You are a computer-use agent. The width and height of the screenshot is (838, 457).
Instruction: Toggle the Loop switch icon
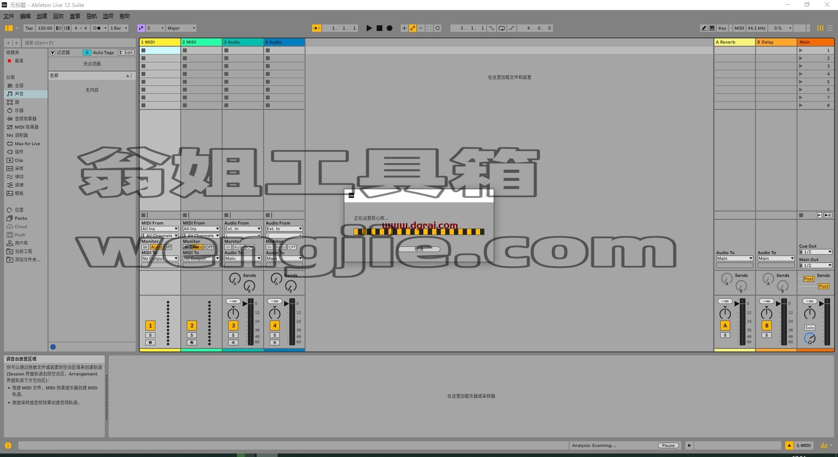502,28
